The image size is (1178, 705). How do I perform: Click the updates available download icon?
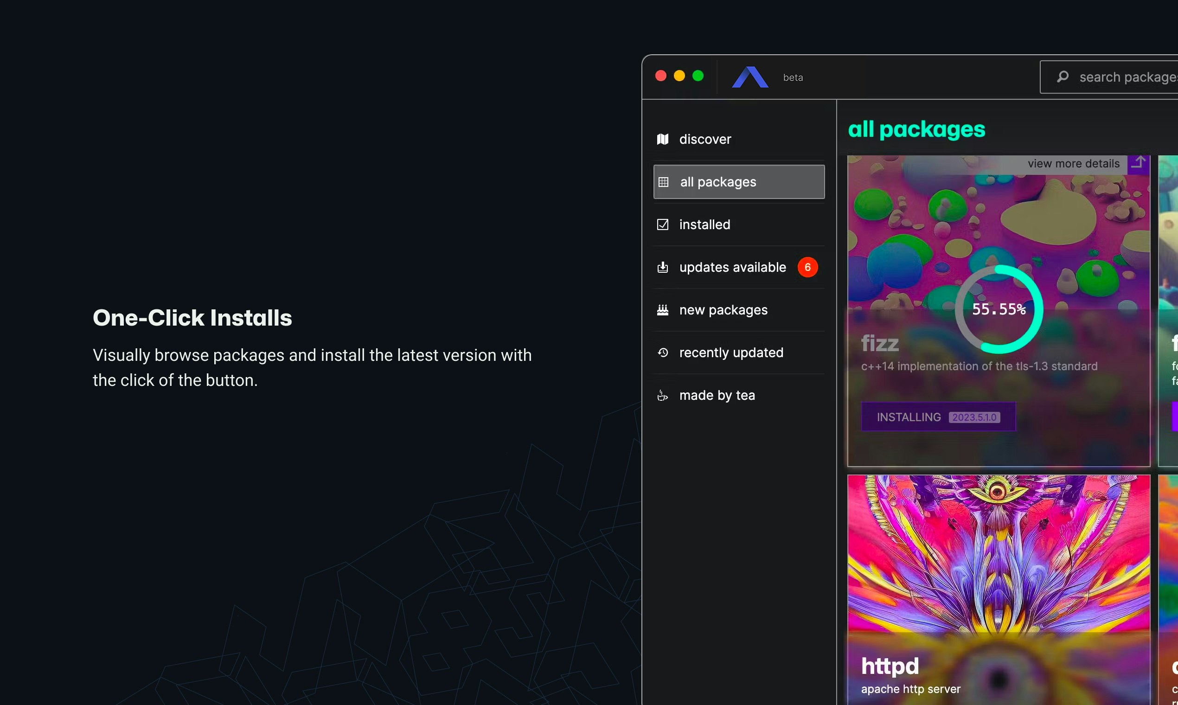(662, 268)
